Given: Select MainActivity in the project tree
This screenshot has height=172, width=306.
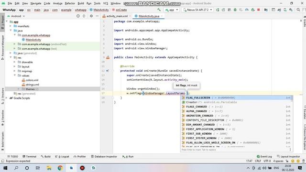Looking at the screenshot, I should [x=33, y=40].
